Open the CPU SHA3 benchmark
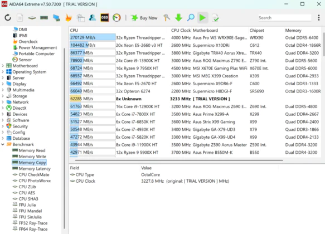The width and height of the screenshot is (325, 234). coord(26,199)
